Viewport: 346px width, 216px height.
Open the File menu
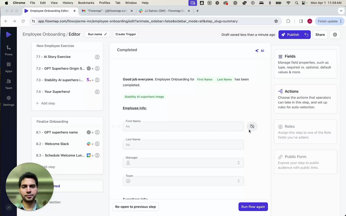[32, 3]
